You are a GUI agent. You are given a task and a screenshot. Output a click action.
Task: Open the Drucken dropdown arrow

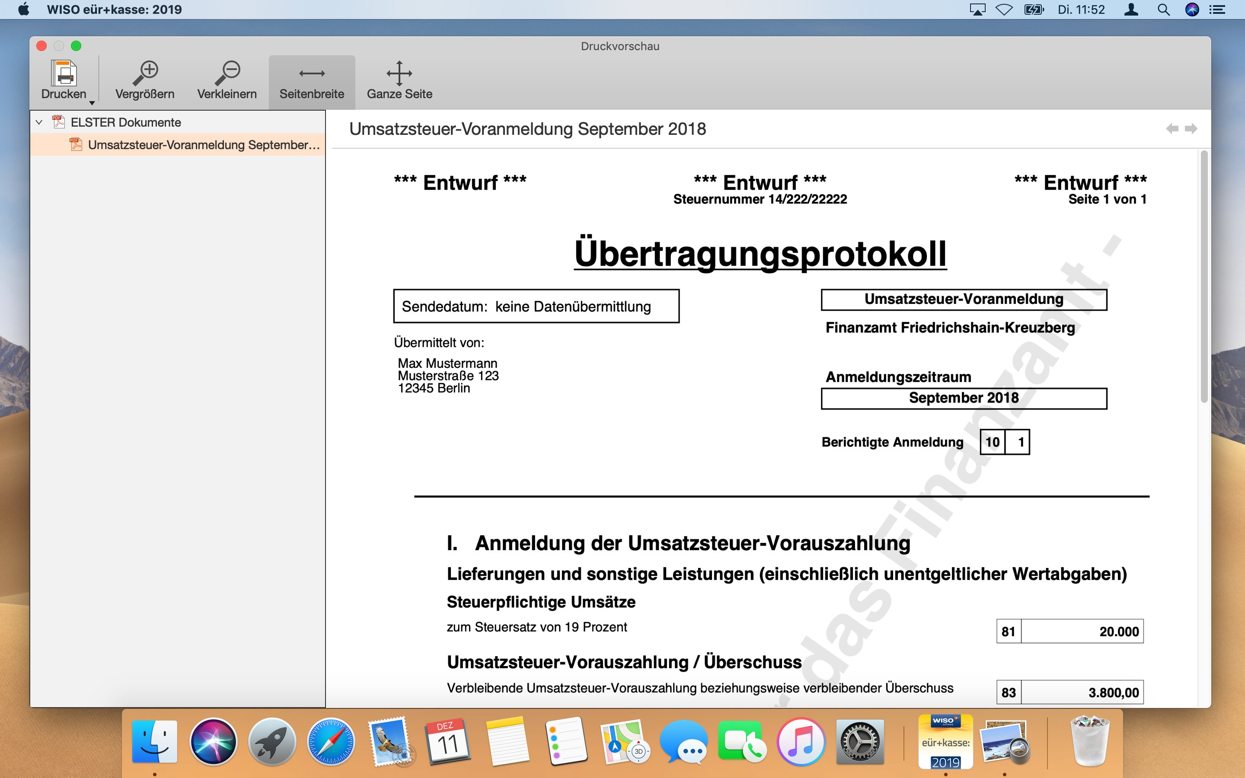point(92,103)
